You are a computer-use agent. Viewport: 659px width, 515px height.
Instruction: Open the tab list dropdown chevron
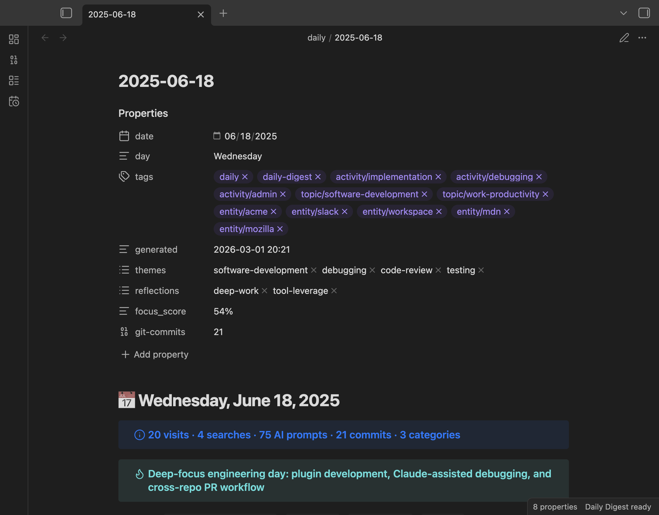coord(623,13)
